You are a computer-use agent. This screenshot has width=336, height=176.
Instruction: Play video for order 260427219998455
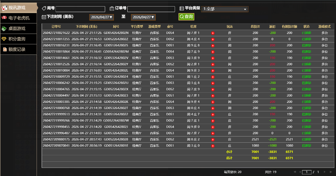point(213,127)
